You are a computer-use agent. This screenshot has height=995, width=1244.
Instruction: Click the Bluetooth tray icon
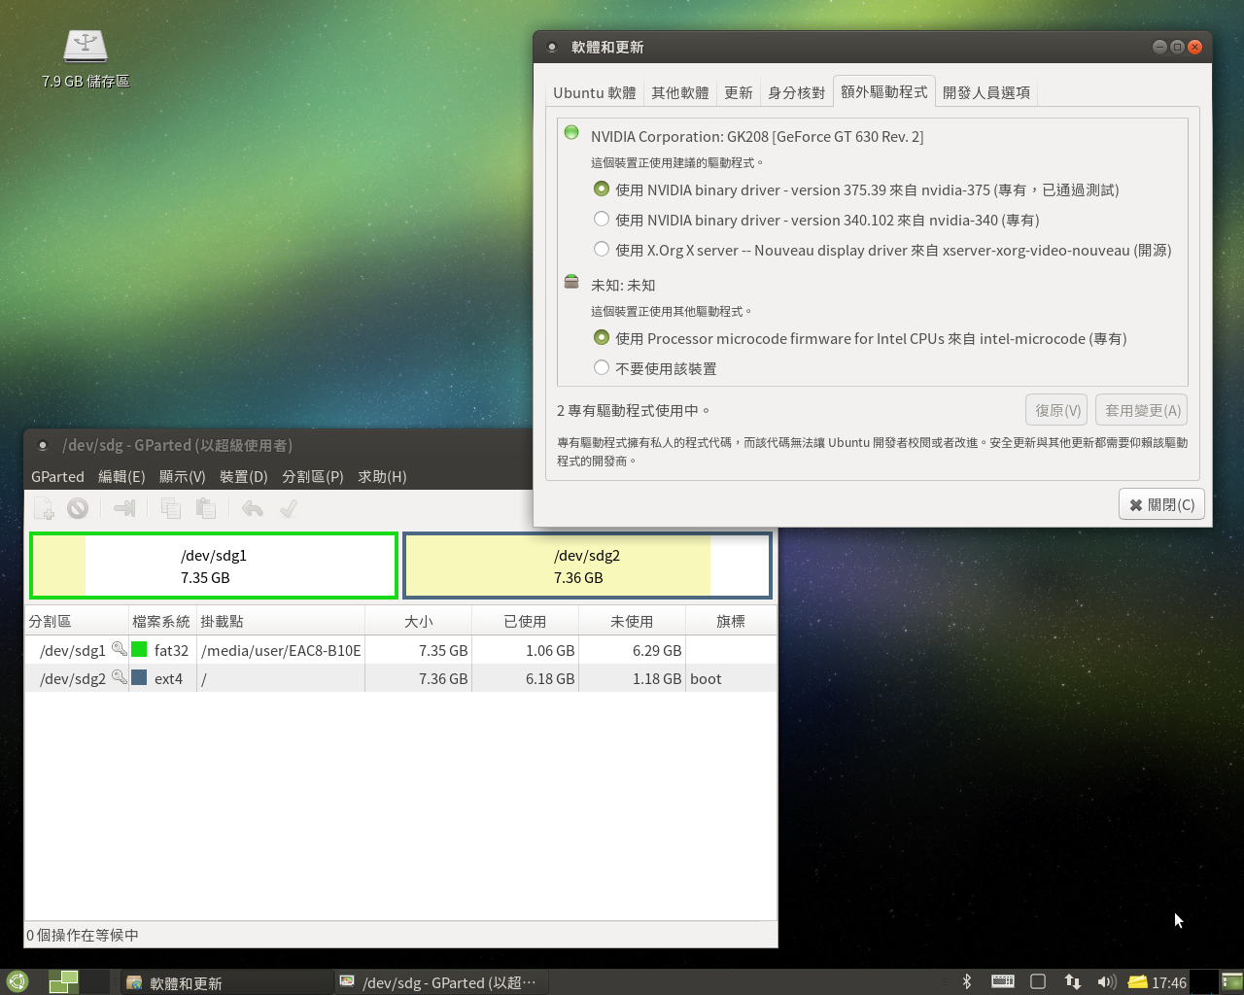pos(967,981)
